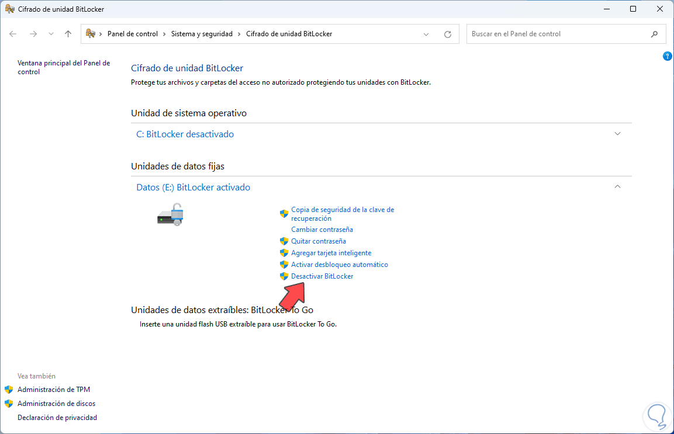This screenshot has width=674, height=434.
Task: Click 'Cifrado de unidad BitLocker' page heading
Action: 187,68
